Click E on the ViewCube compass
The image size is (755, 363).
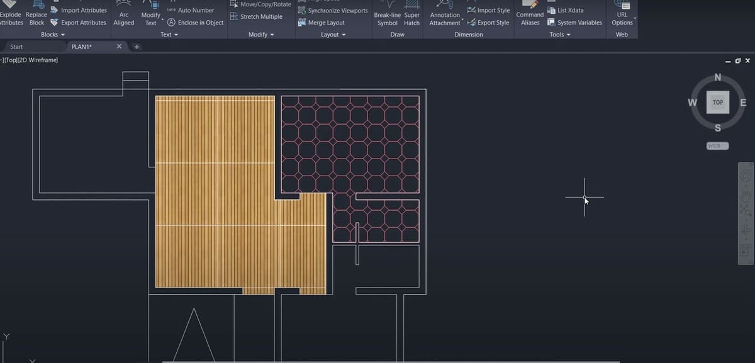coord(743,103)
